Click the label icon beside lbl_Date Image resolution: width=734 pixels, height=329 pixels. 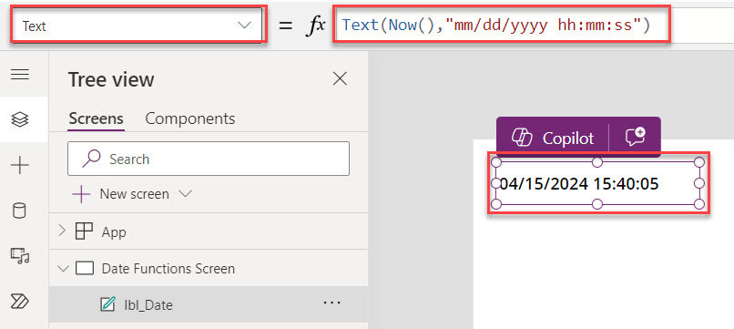click(x=107, y=304)
